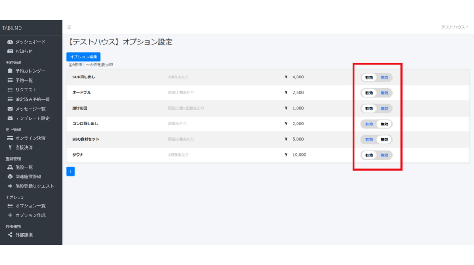Select page 1 in pagination

click(x=70, y=171)
